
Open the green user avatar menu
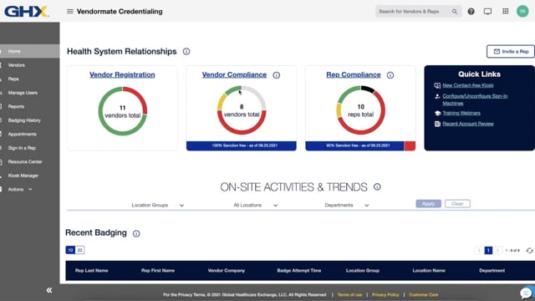[x=522, y=11]
